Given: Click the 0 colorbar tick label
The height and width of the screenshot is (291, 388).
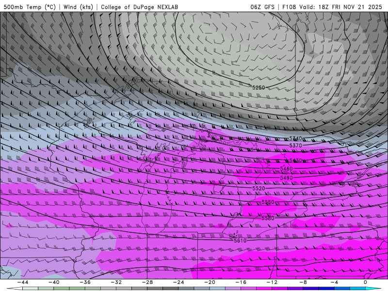Looking at the screenshot, I should pos(365,282).
